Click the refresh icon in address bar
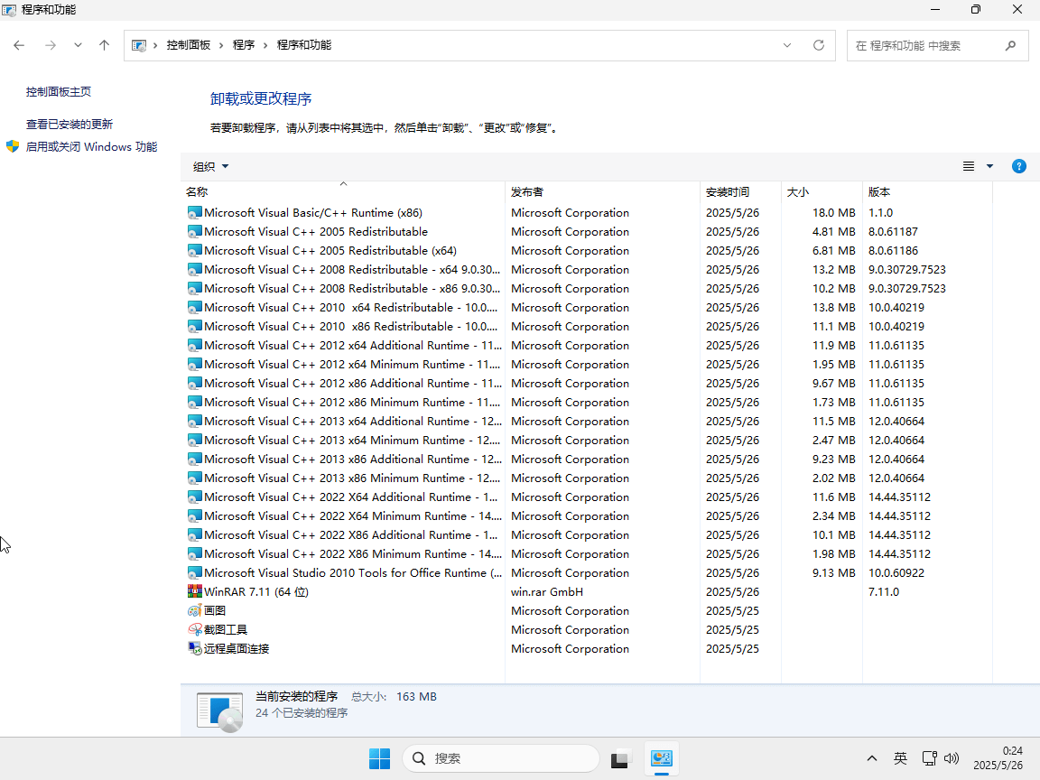 819,45
